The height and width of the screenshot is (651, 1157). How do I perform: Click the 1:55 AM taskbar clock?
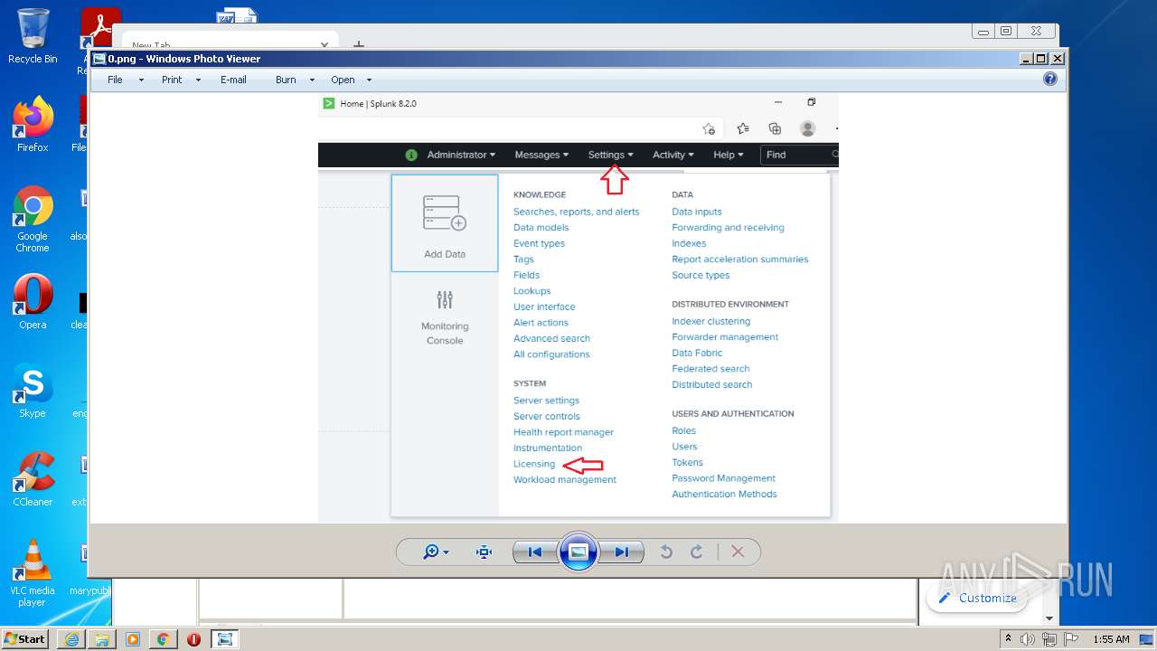tap(1111, 639)
